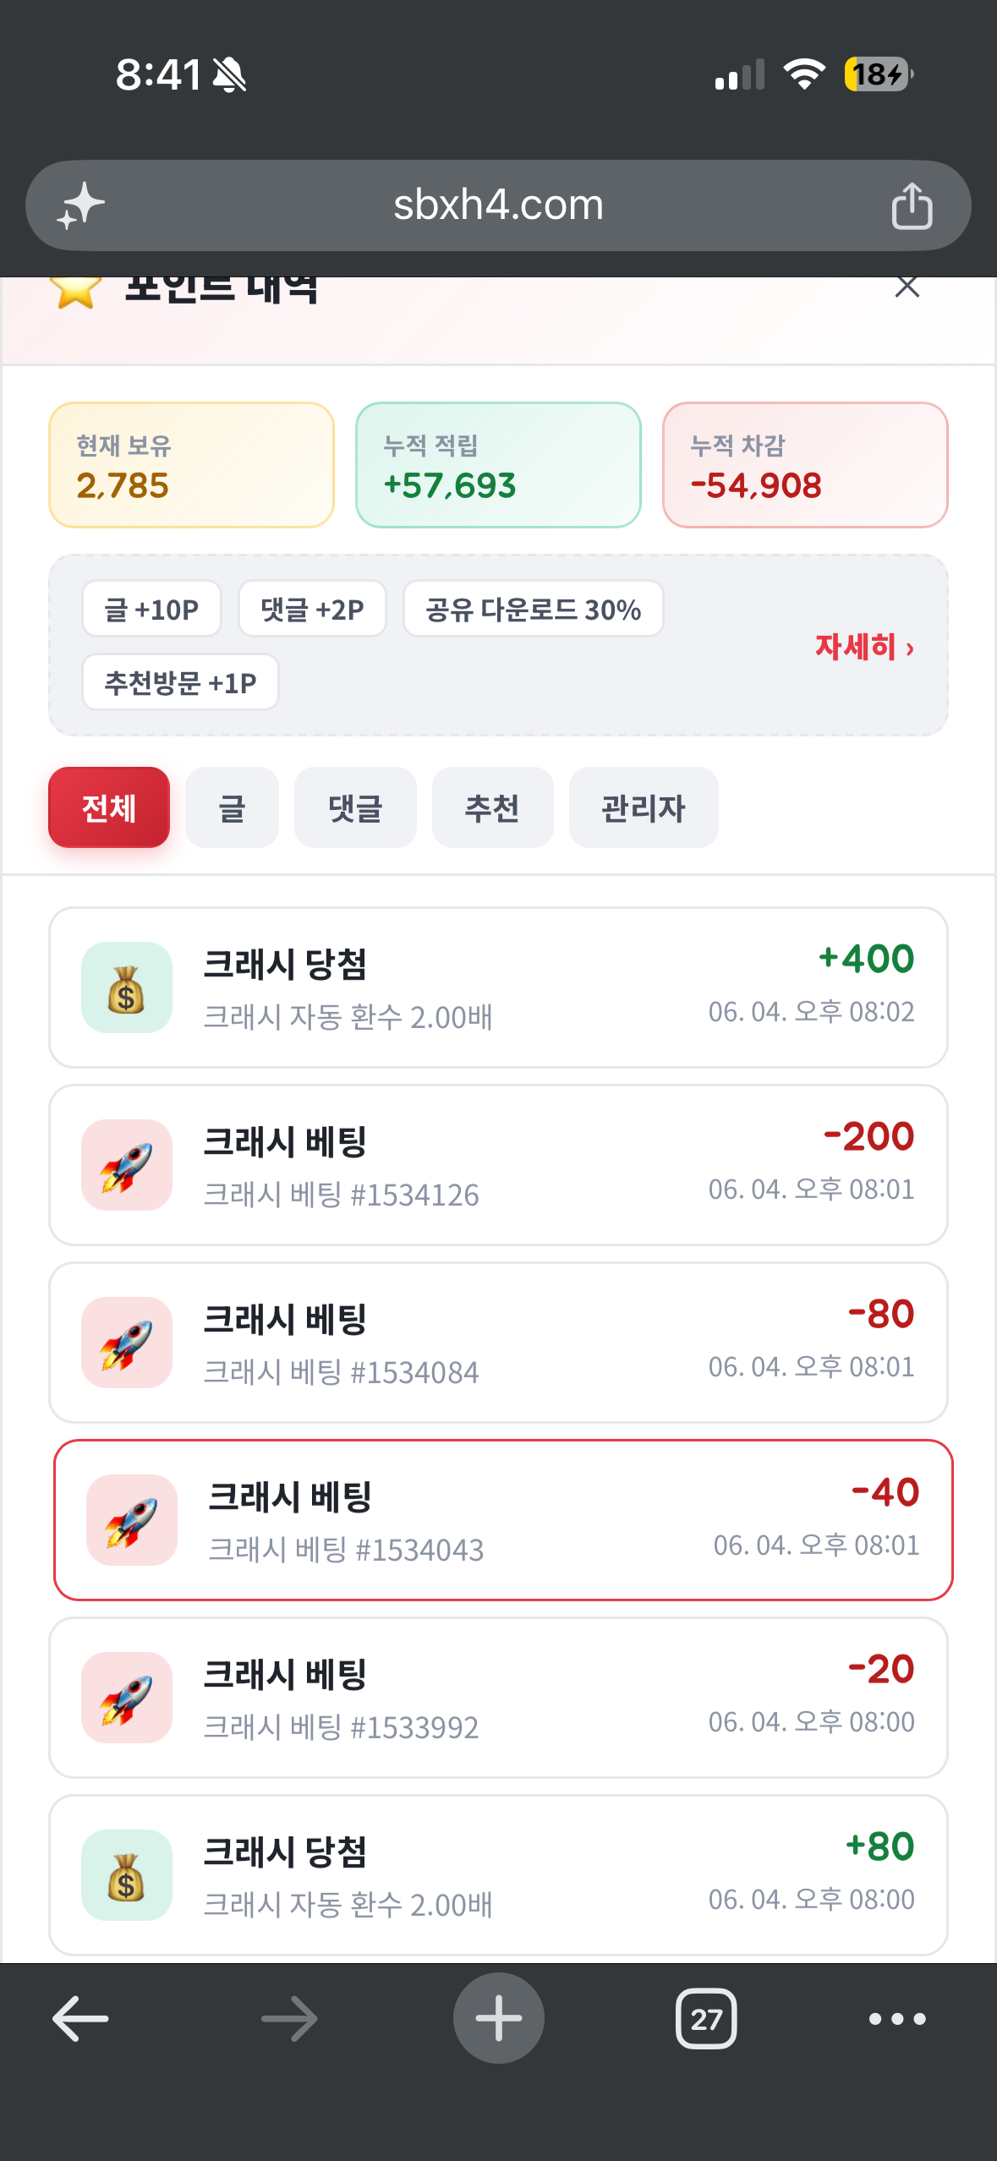The image size is (997, 2161).
Task: Close the point history panel with X
Action: coord(907,287)
